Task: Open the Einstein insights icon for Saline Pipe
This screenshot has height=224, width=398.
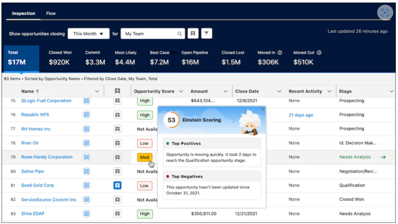Action: [87, 171]
